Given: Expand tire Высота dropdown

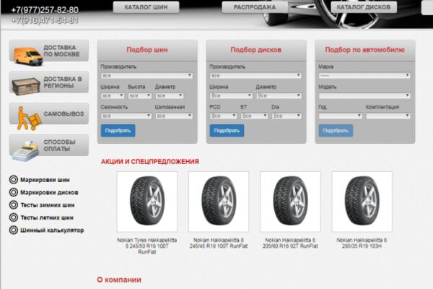Looking at the screenshot, I should click(140, 95).
